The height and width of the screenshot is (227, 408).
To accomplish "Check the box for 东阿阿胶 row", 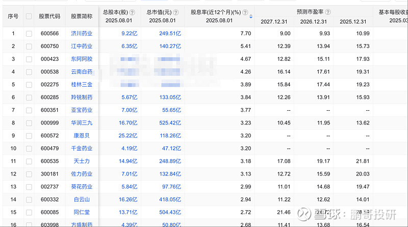I will tap(29, 59).
